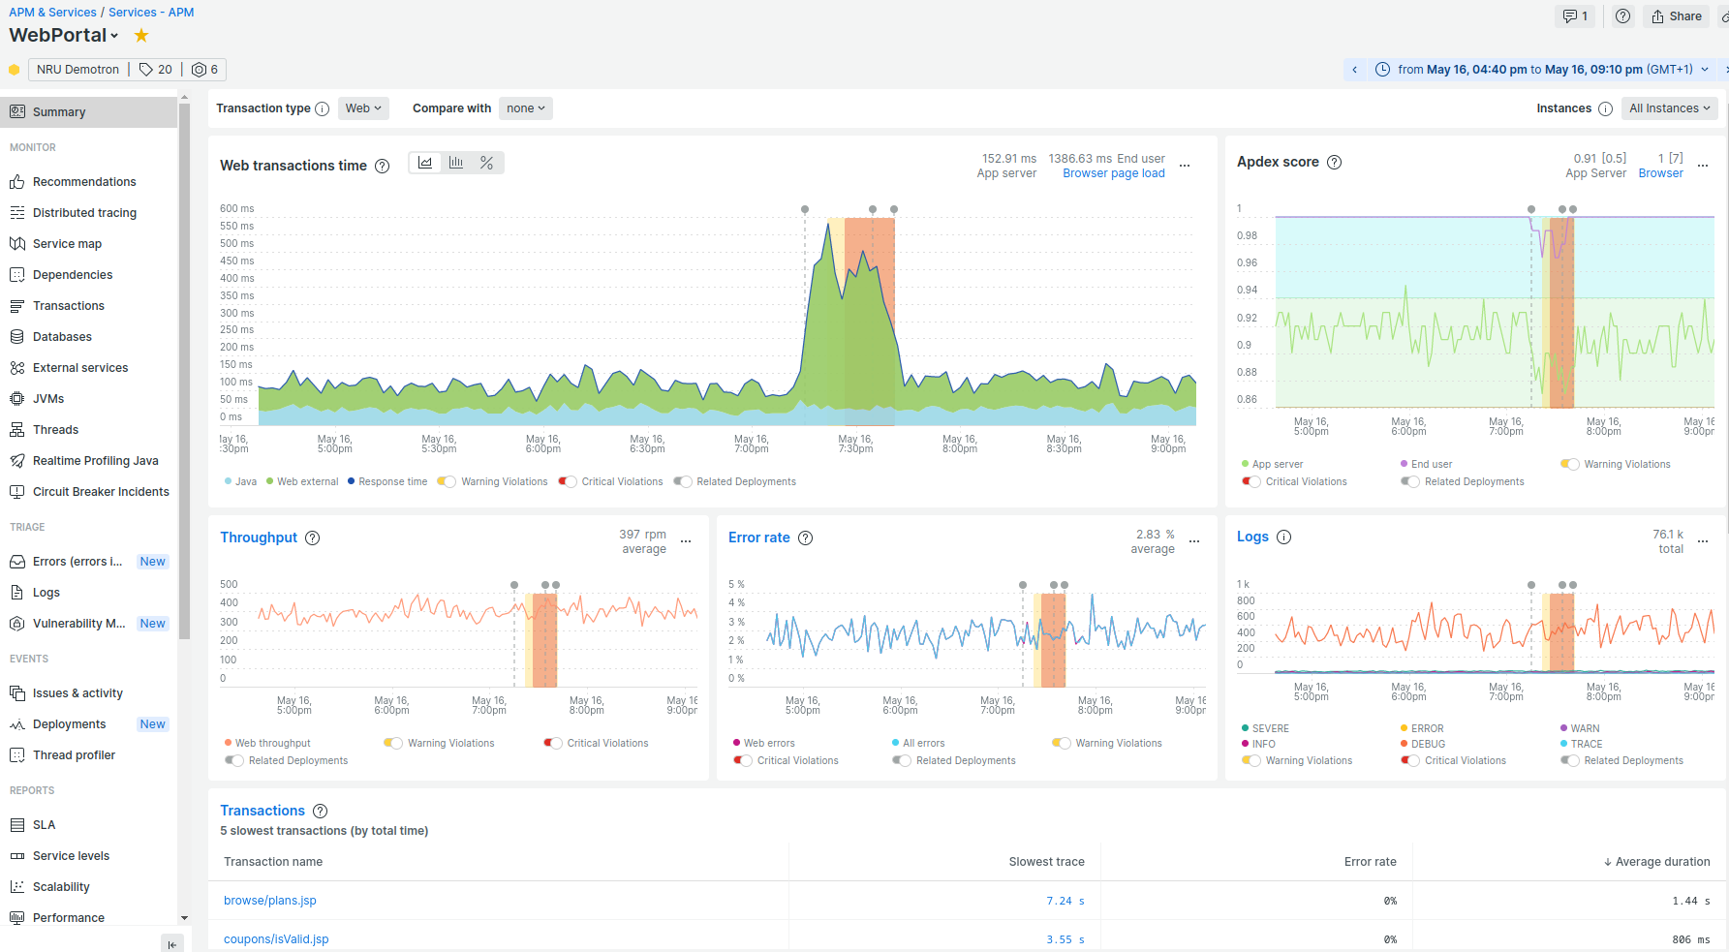Click the favorite star next to WebPortal

141,36
